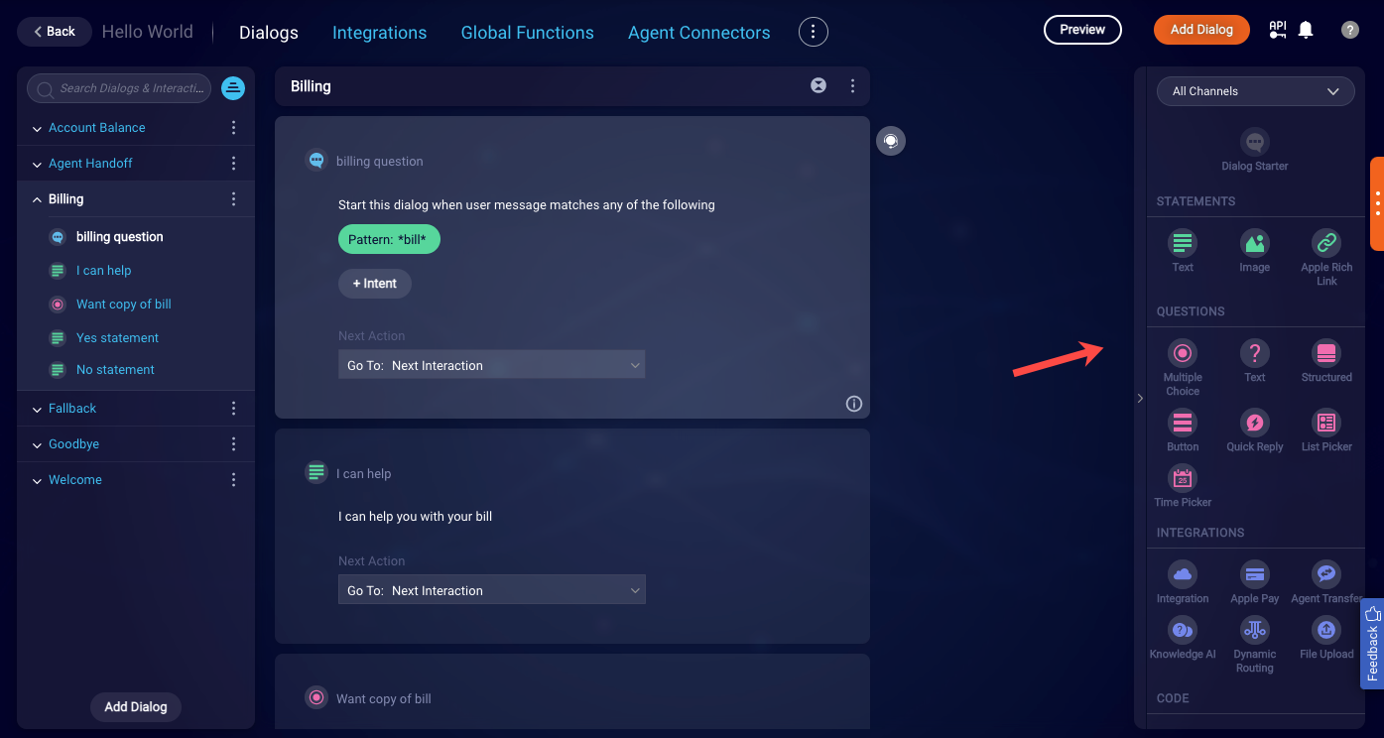Click the icon beside Billing header menu

pyautogui.click(x=818, y=86)
